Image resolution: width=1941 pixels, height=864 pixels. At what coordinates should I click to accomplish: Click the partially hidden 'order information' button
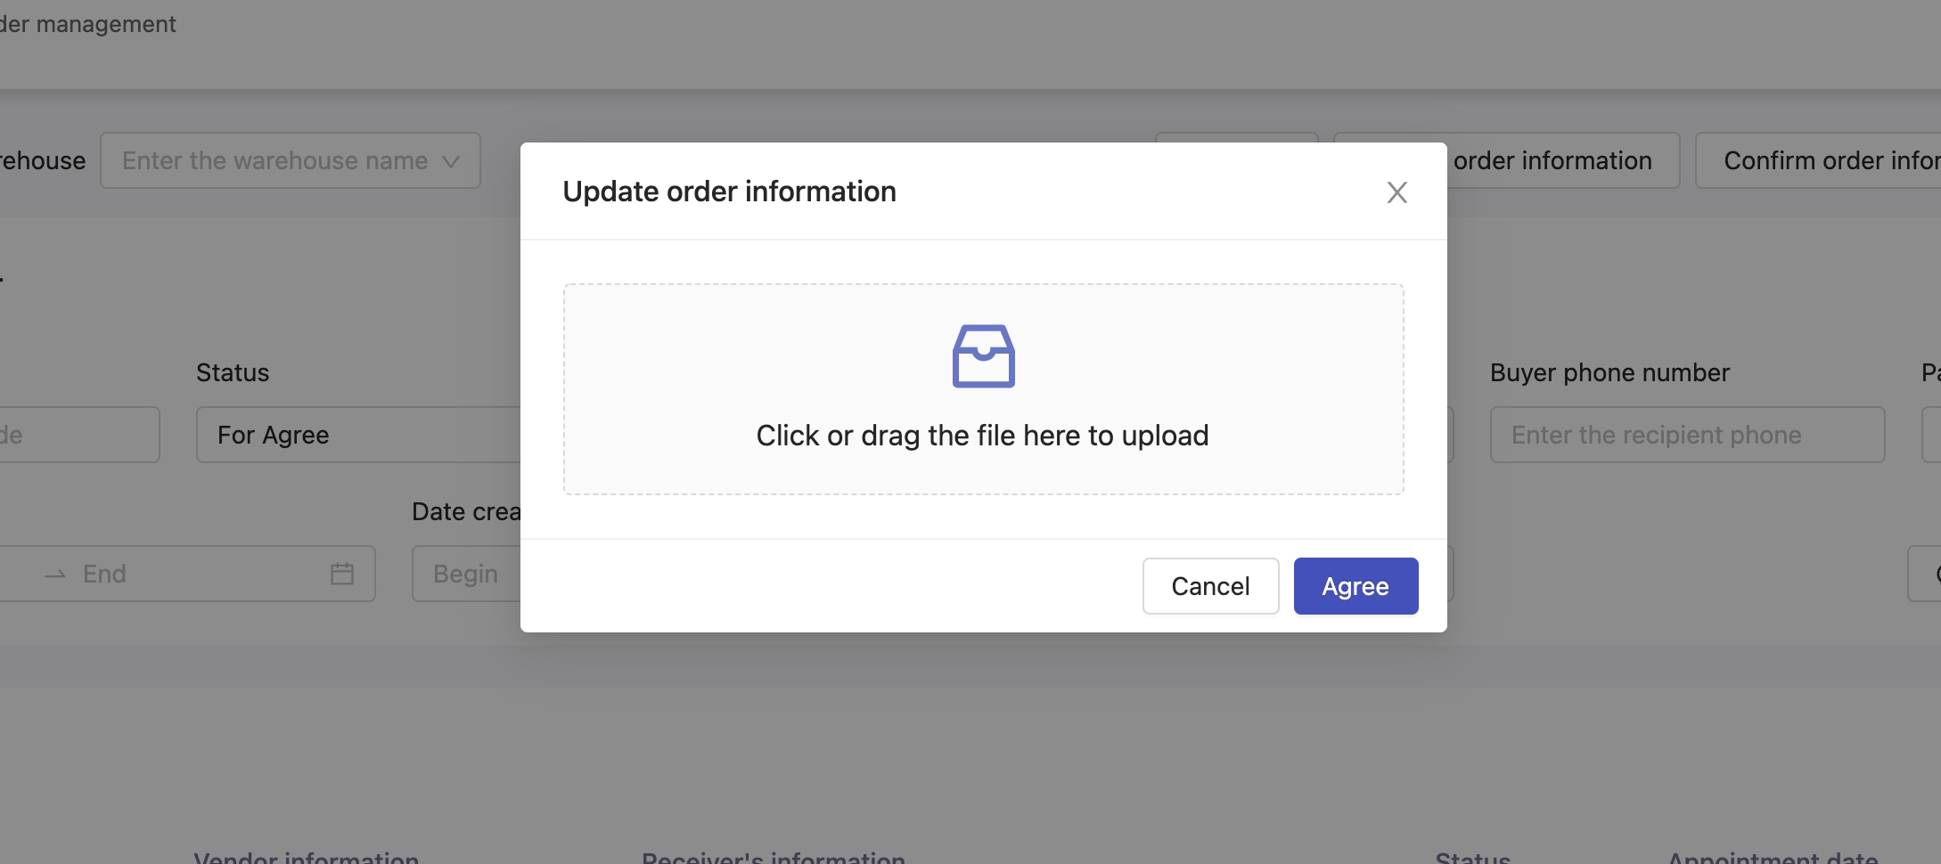1552,161
